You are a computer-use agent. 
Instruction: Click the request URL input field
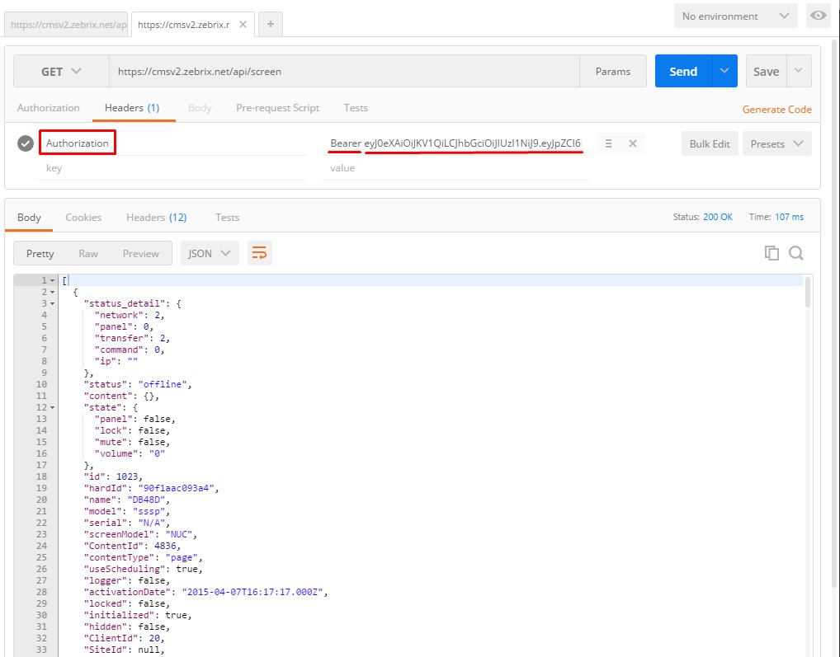pos(344,72)
